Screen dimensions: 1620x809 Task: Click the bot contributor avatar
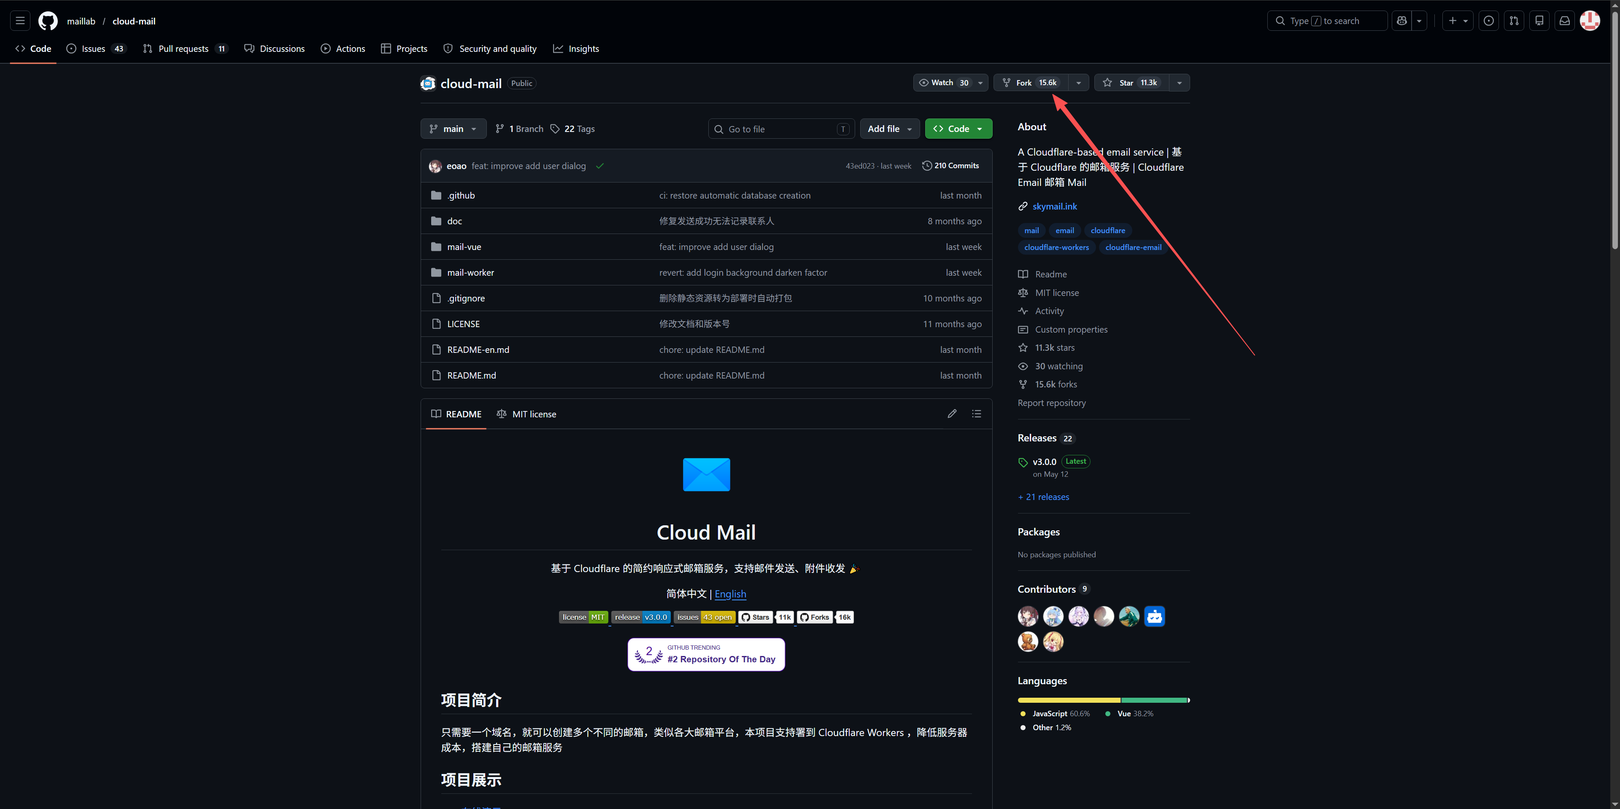click(1155, 616)
